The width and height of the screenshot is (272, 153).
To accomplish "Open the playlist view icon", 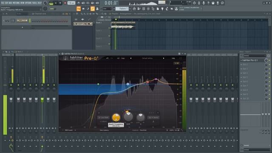I will [134, 8].
